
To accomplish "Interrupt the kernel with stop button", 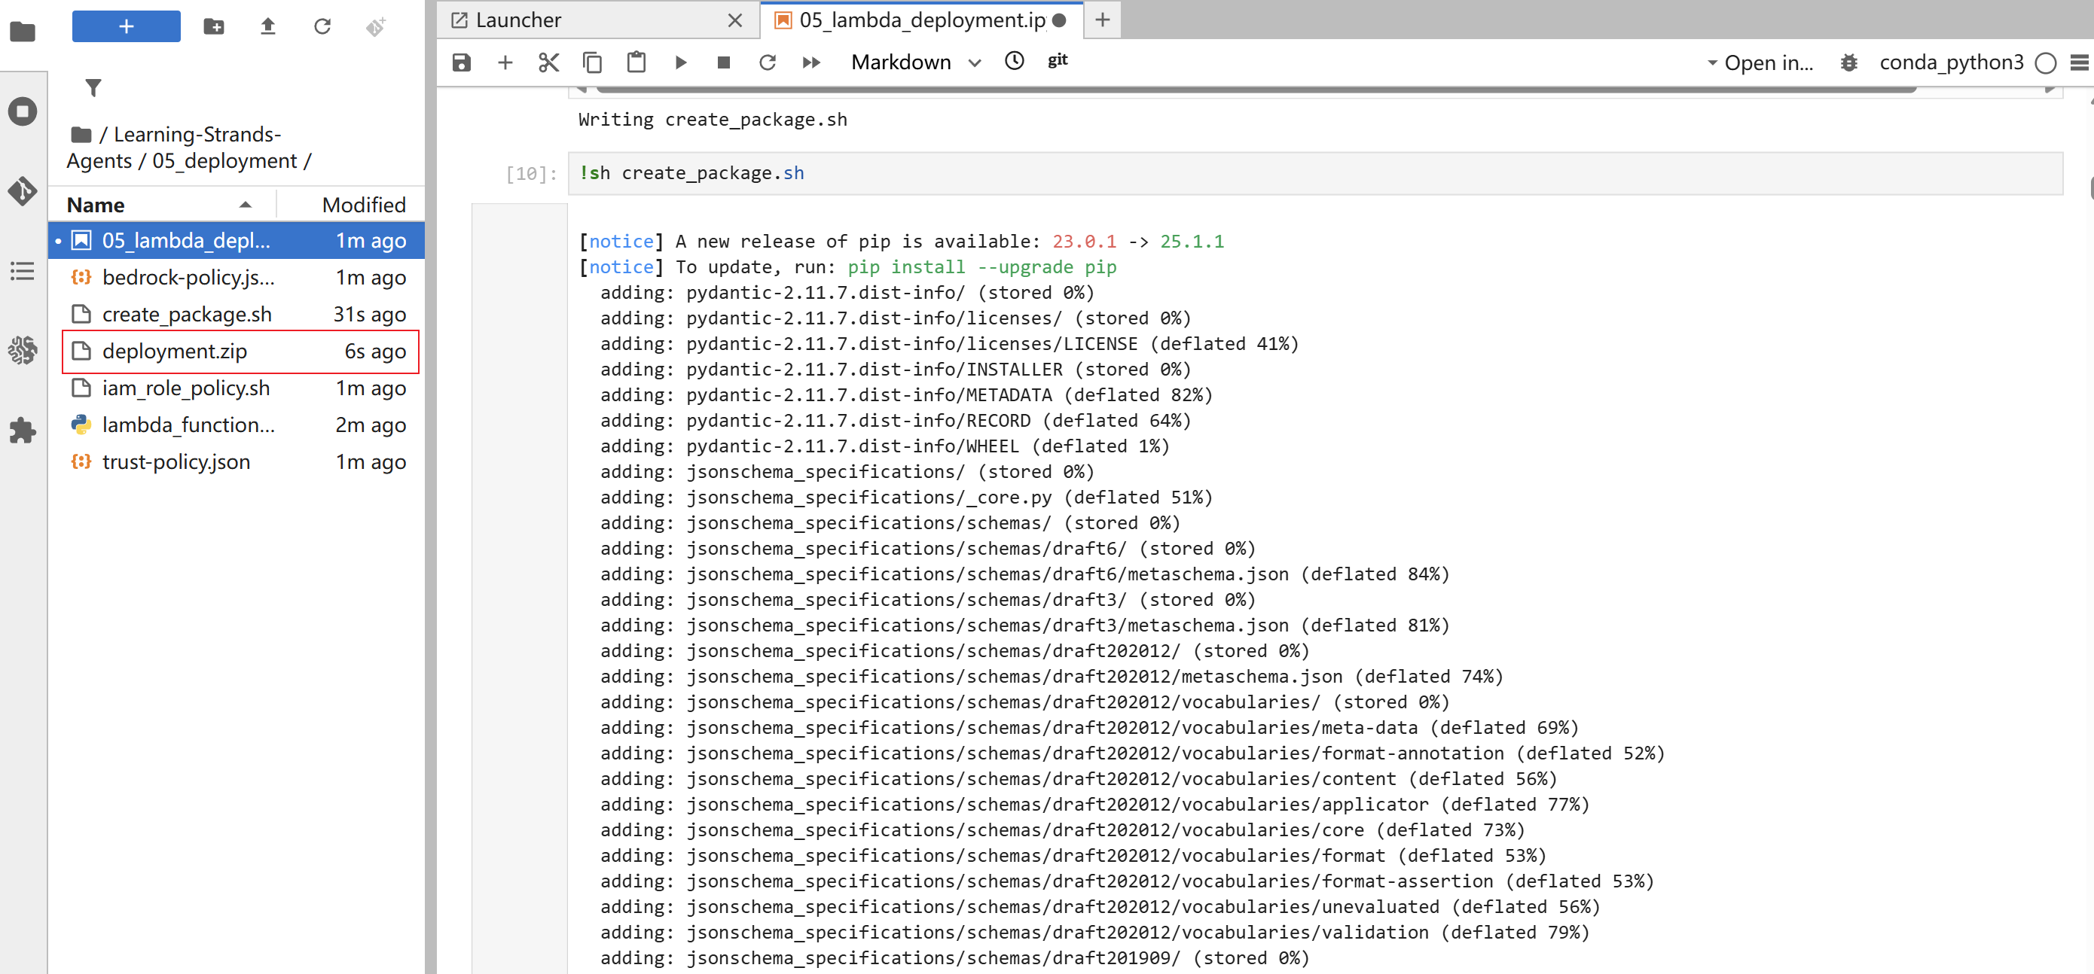I will tap(723, 62).
